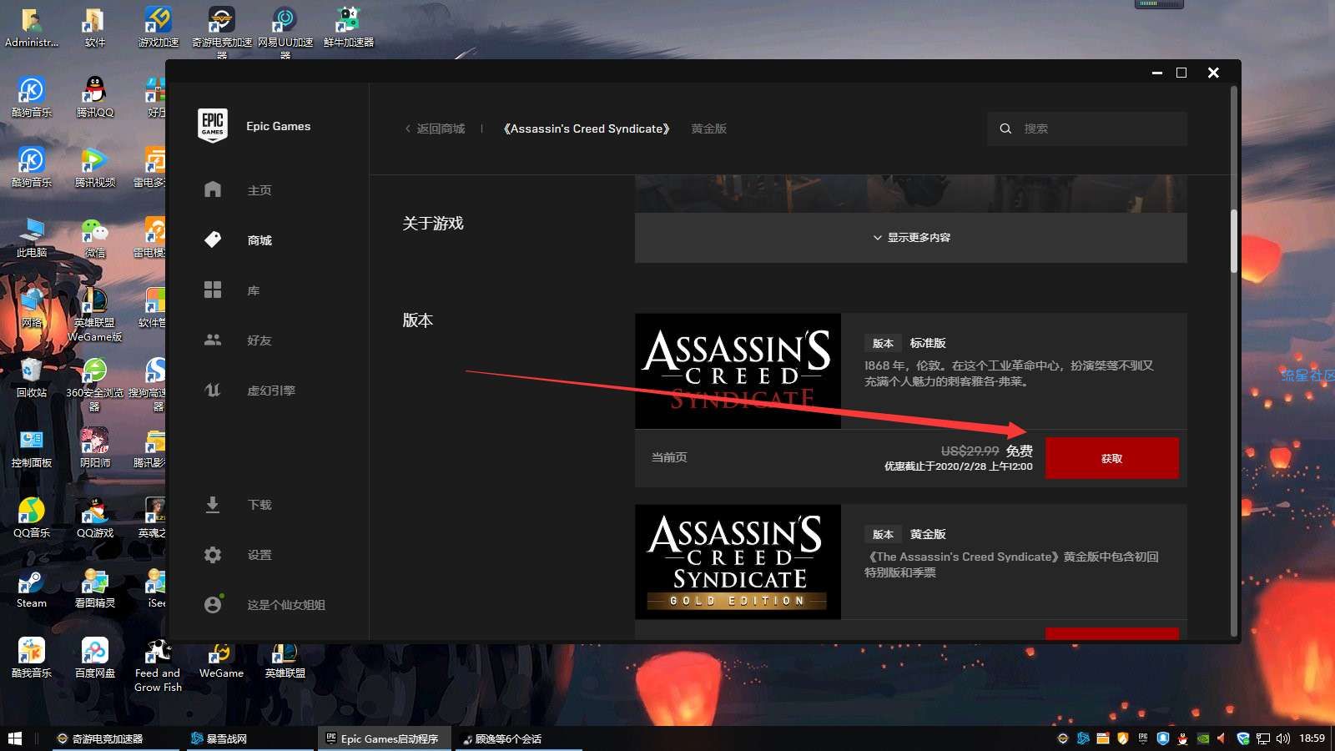
Task: Expand 显示更多内容 show more content
Action: [x=911, y=238]
